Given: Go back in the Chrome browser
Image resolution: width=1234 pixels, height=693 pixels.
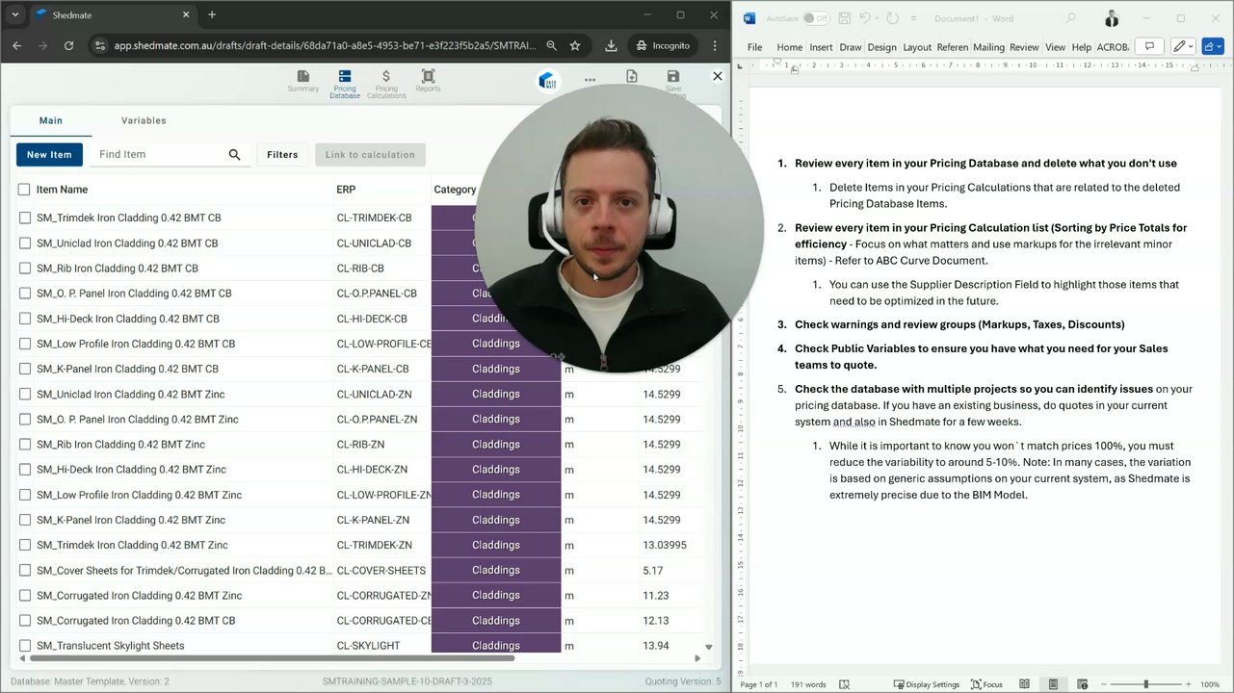Looking at the screenshot, I should click(x=16, y=45).
